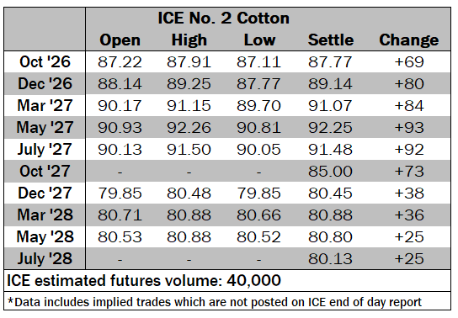
Task: Select Oct '27 settle value 85.00
Action: coord(330,172)
